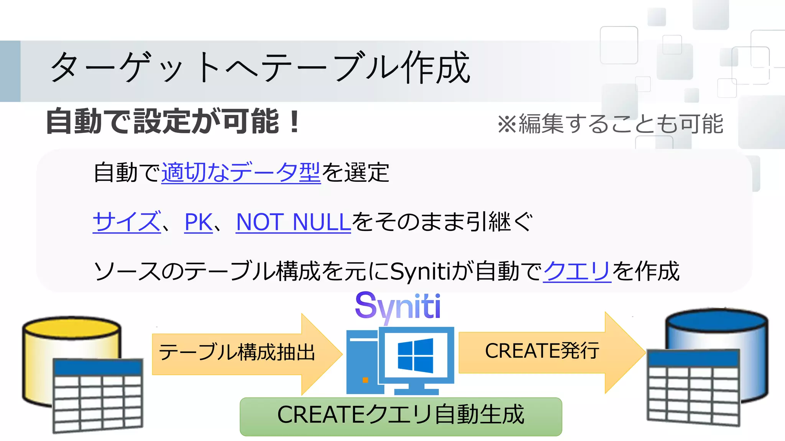The height and width of the screenshot is (441, 785).
Task: Click the target table grid icon
Action: 693,387
